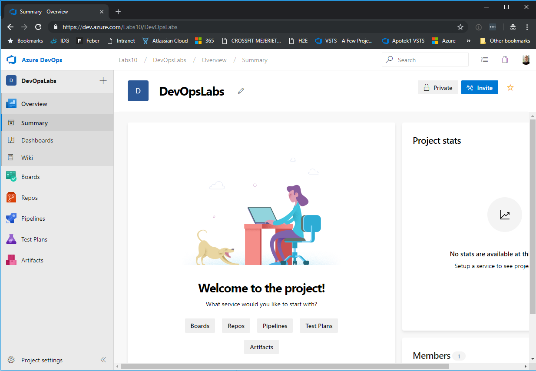536x371 pixels.
Task: Click the Pipelines icon in sidebar
Action: 11,219
